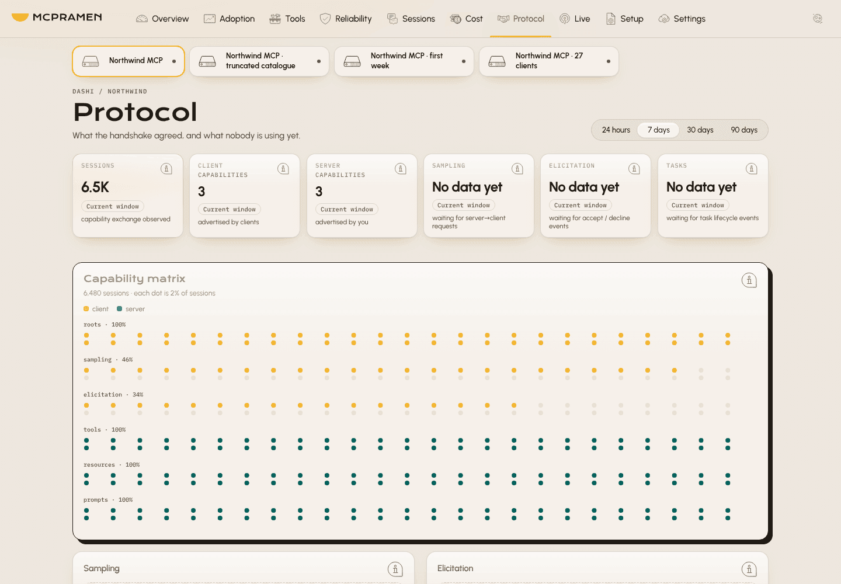Click the 'sampling · 46%' row label
841x584 pixels.
tap(108, 360)
